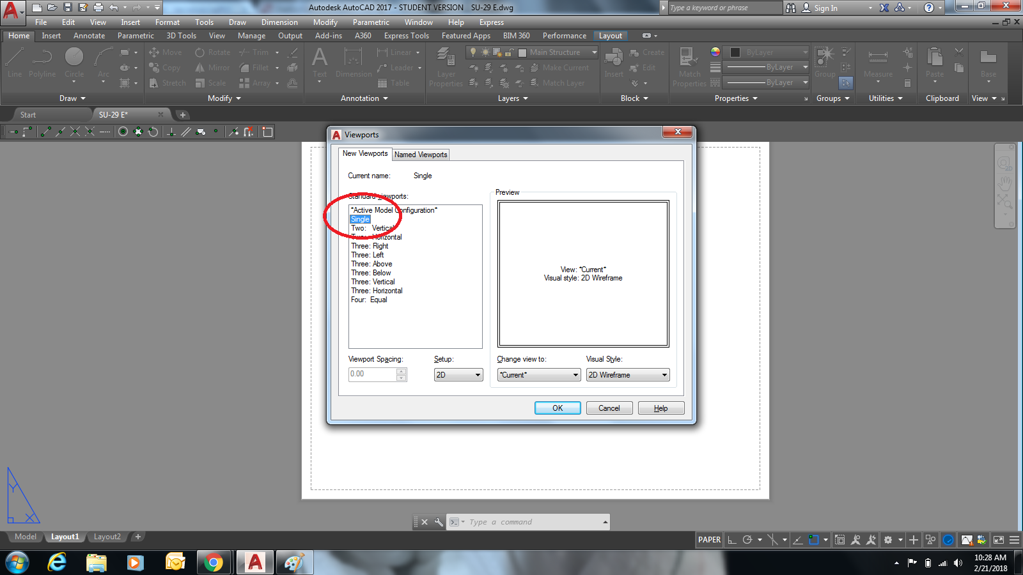Viewport: 1023px width, 575px height.
Task: Toggle Isolate Objects icon in status bar
Action: [930, 540]
